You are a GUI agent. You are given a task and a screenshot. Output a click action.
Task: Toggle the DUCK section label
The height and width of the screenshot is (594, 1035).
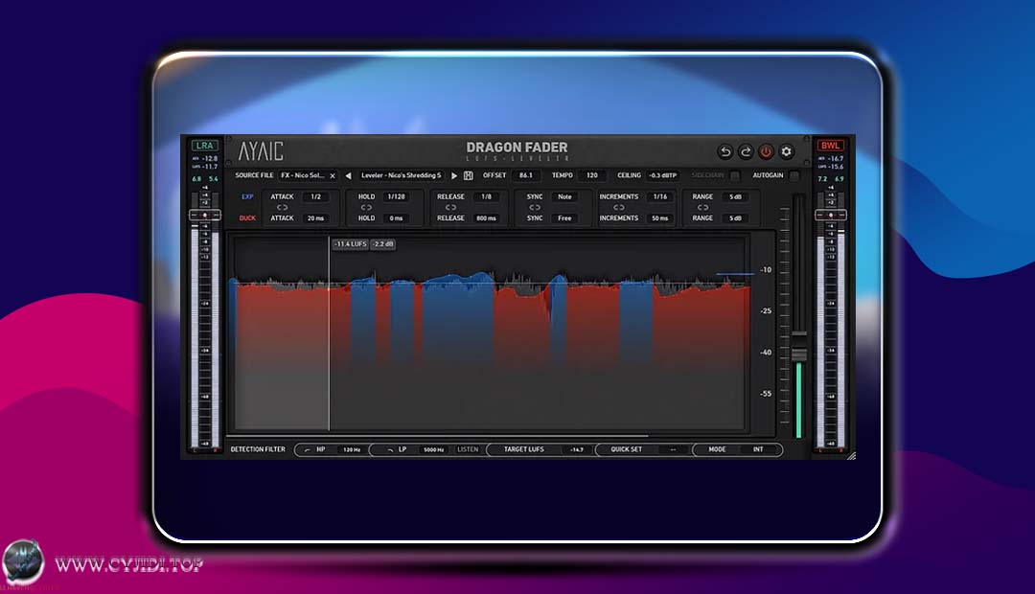pos(247,217)
